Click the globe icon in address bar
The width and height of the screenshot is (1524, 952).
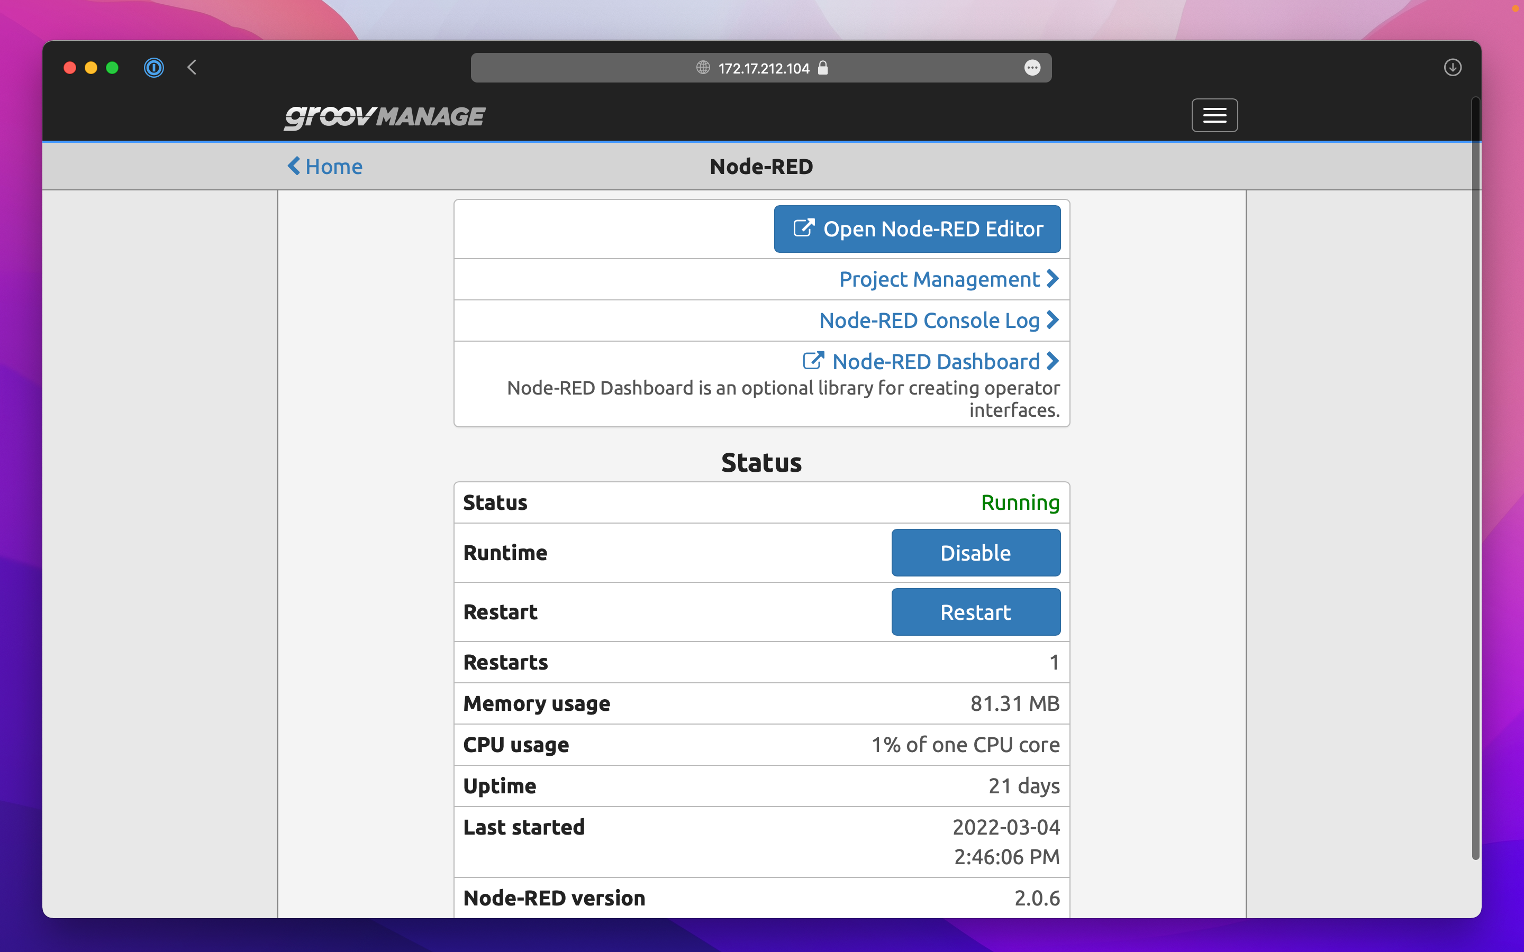pos(703,67)
